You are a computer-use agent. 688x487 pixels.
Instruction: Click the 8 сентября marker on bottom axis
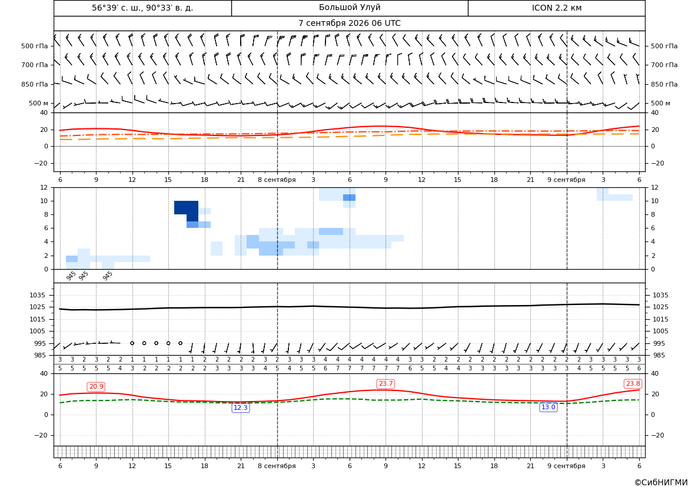point(277,466)
